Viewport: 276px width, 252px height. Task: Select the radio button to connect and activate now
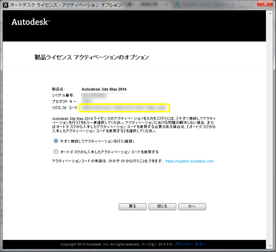56,141
